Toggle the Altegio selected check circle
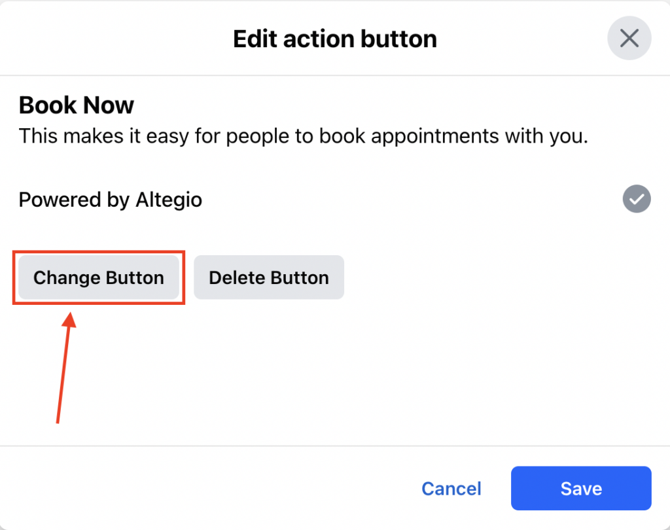The image size is (670, 530). [637, 198]
